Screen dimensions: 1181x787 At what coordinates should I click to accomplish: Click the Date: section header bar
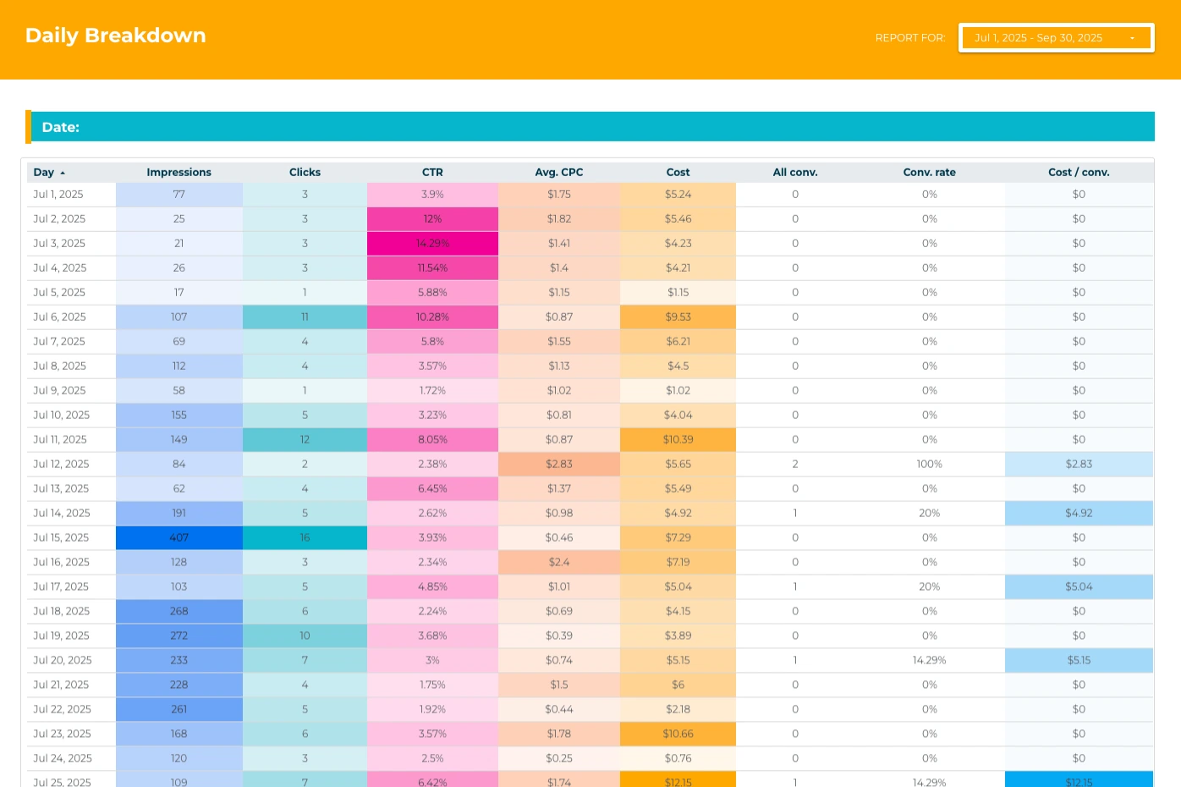592,127
